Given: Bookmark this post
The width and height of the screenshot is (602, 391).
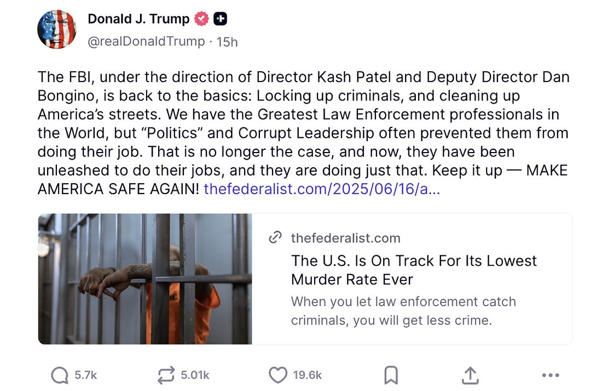Looking at the screenshot, I should tap(391, 375).
